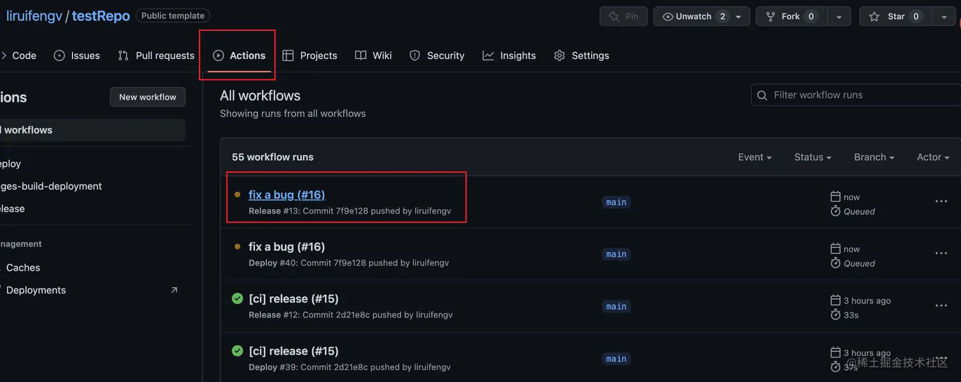
Task: Expand the Fork options dropdown arrow
Action: 839,17
